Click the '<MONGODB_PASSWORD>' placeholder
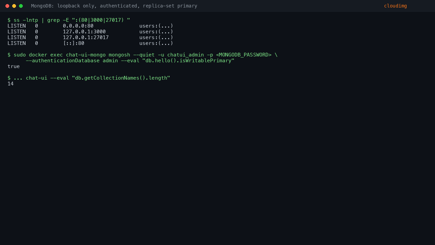Screen dimensions: 435x245 coord(244,55)
